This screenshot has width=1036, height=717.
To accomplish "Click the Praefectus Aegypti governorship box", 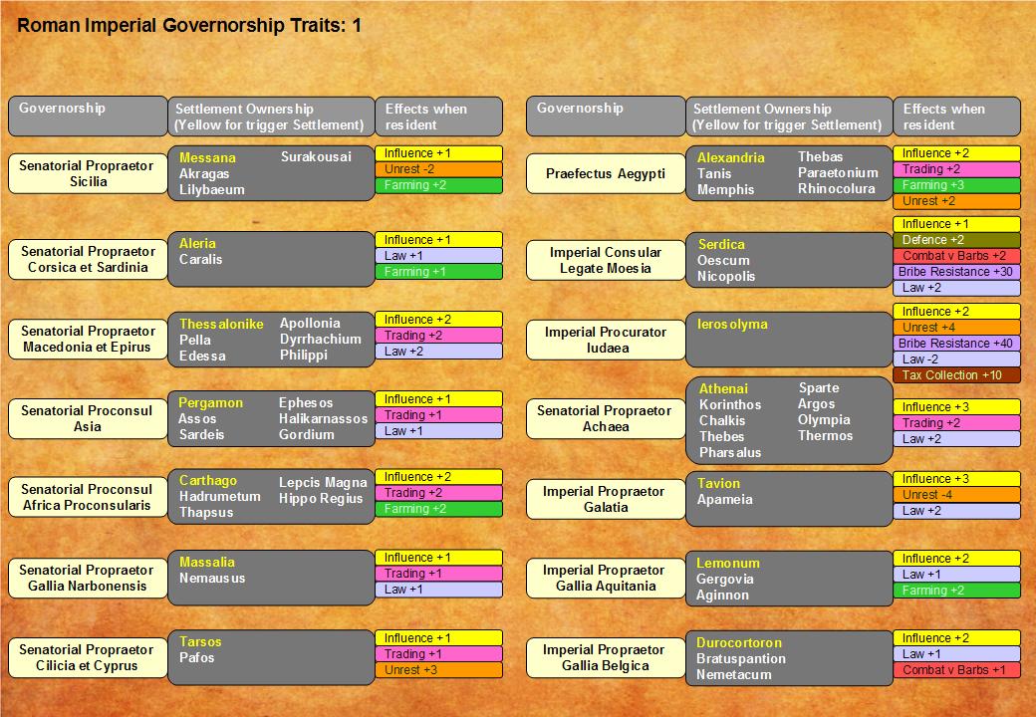I will [x=606, y=173].
